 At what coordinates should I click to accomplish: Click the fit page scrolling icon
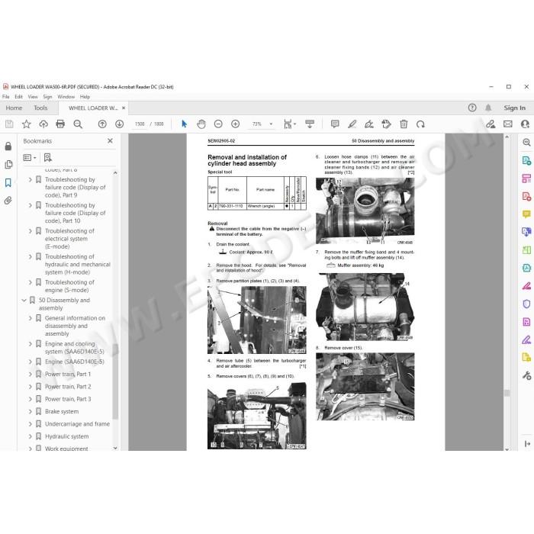(x=289, y=124)
